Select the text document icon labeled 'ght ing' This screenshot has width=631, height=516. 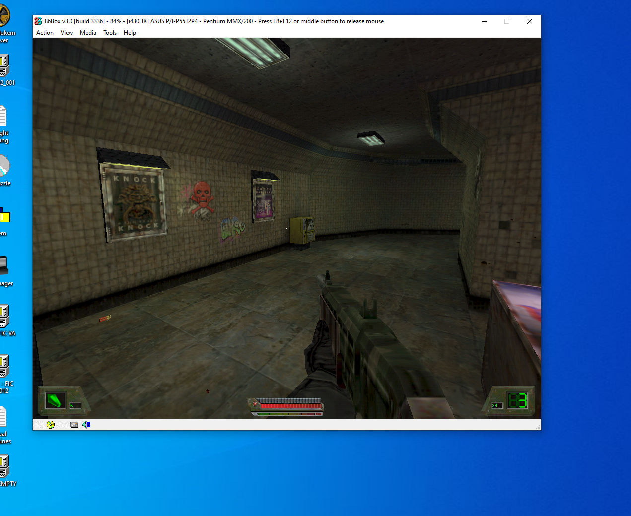[x=2, y=116]
